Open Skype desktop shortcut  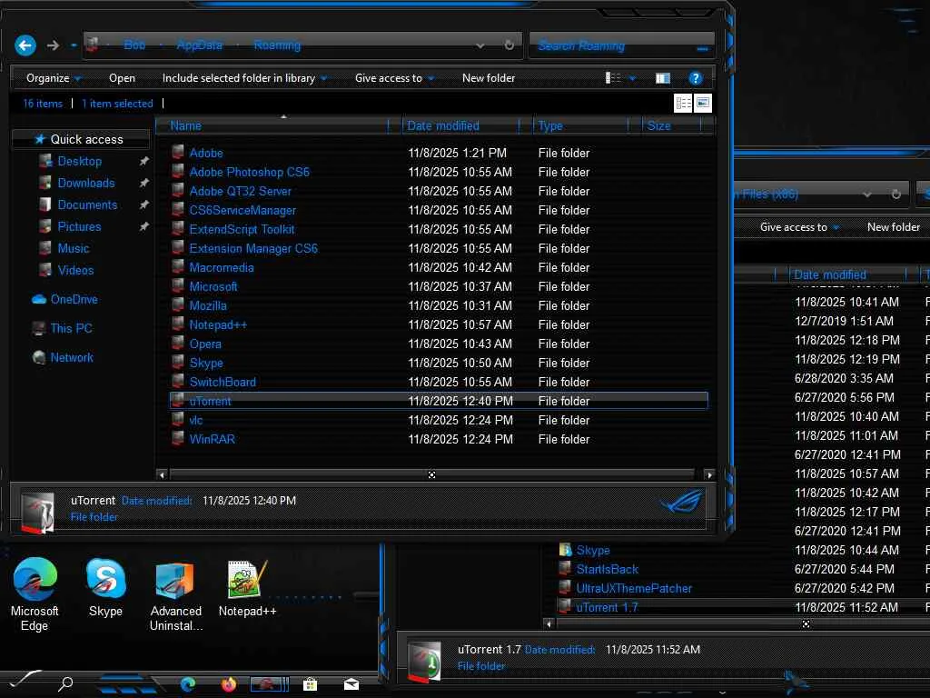(105, 589)
